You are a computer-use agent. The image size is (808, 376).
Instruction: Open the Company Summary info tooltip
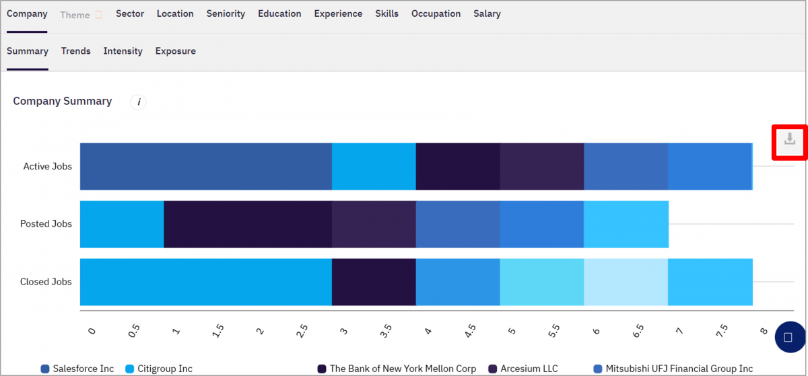click(138, 102)
